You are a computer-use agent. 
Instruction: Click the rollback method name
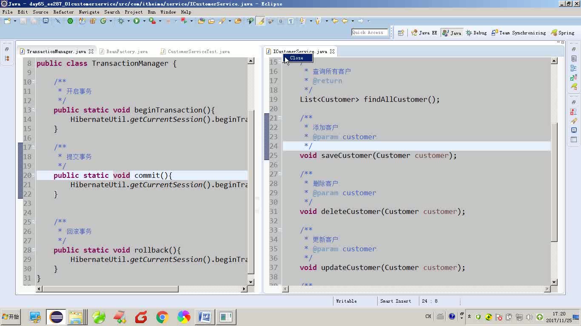point(151,250)
